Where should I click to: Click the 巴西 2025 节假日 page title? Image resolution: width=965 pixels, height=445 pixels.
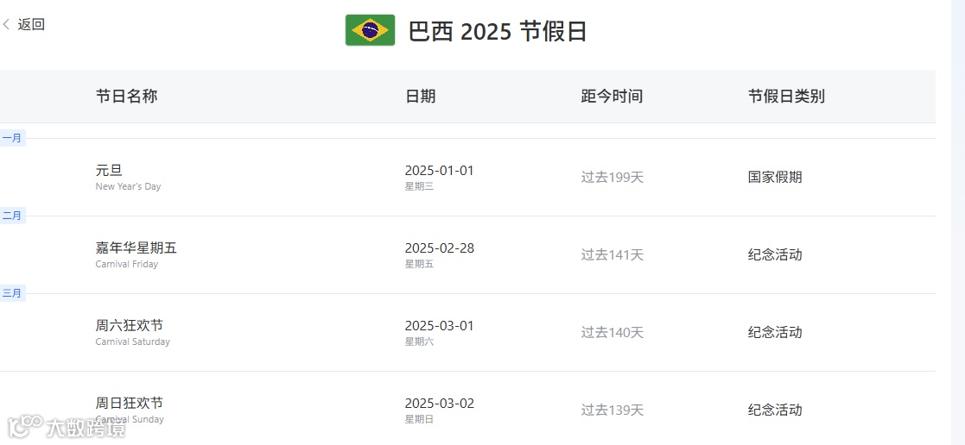click(x=498, y=31)
